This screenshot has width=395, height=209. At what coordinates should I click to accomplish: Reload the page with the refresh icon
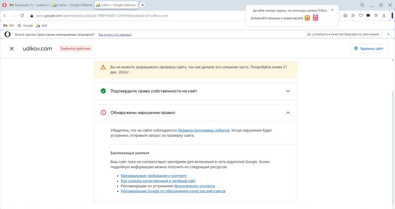(22, 16)
